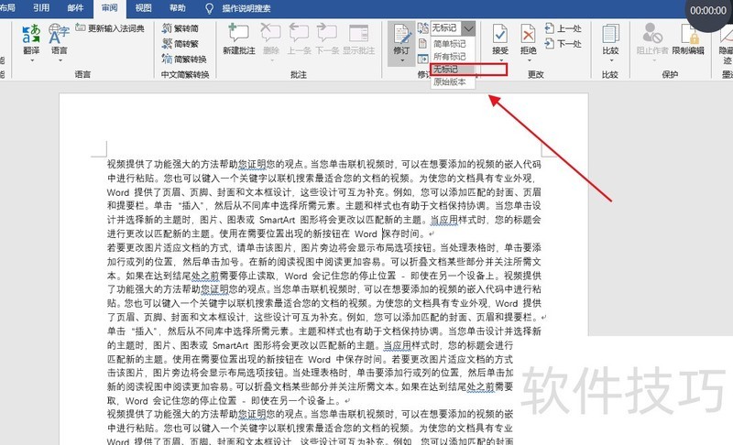The width and height of the screenshot is (733, 445).
Task: Open the 简繁转换 conversion dialog
Action: click(184, 59)
